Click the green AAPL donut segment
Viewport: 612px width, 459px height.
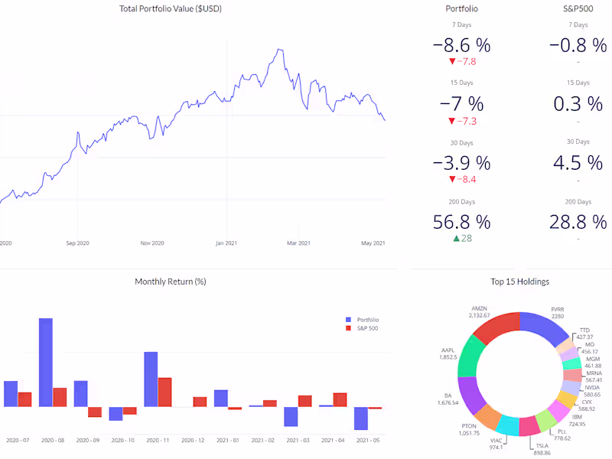(x=469, y=358)
